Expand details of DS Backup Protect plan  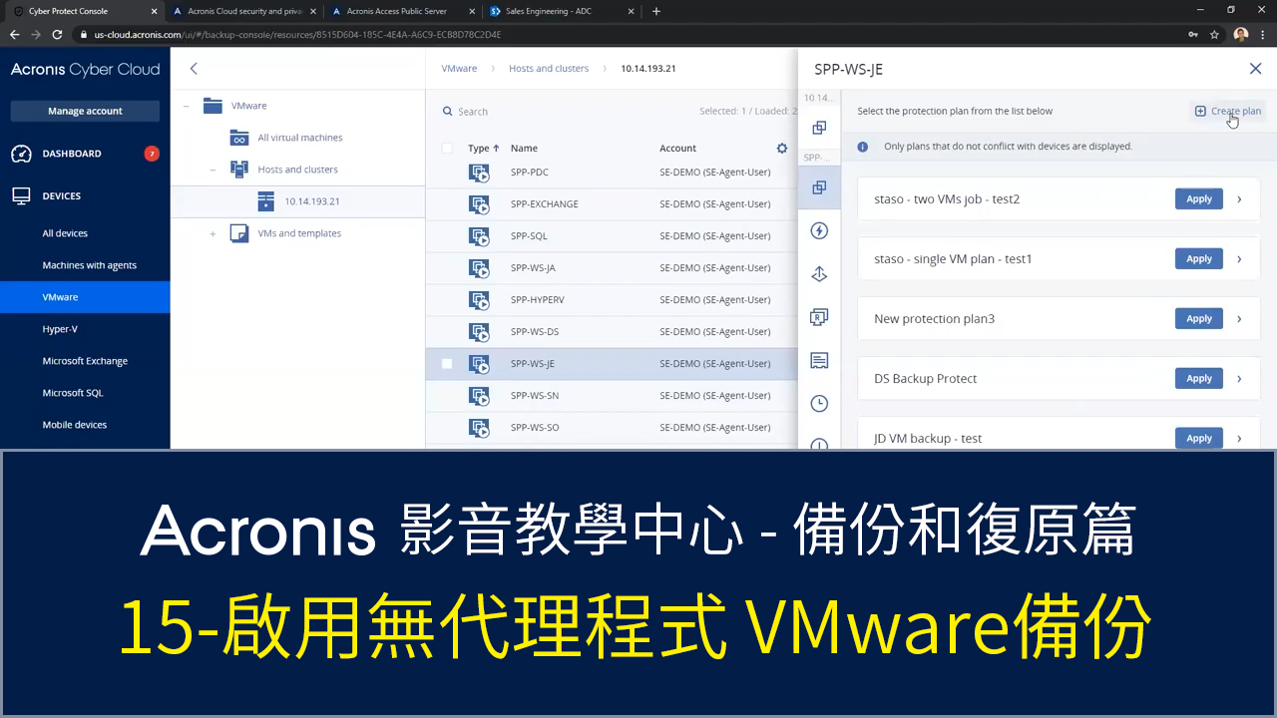(x=1239, y=379)
